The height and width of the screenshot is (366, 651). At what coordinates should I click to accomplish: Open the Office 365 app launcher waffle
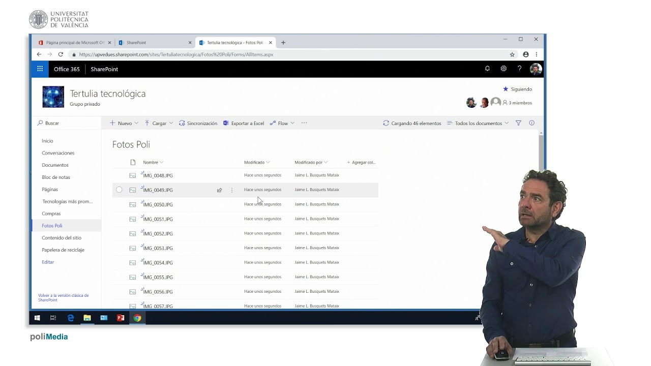40,69
